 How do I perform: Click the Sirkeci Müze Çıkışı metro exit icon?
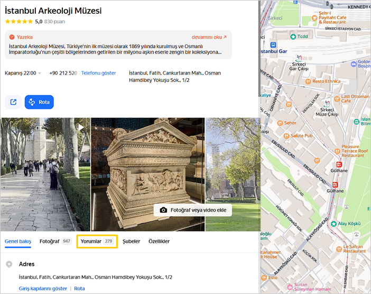(x=327, y=104)
